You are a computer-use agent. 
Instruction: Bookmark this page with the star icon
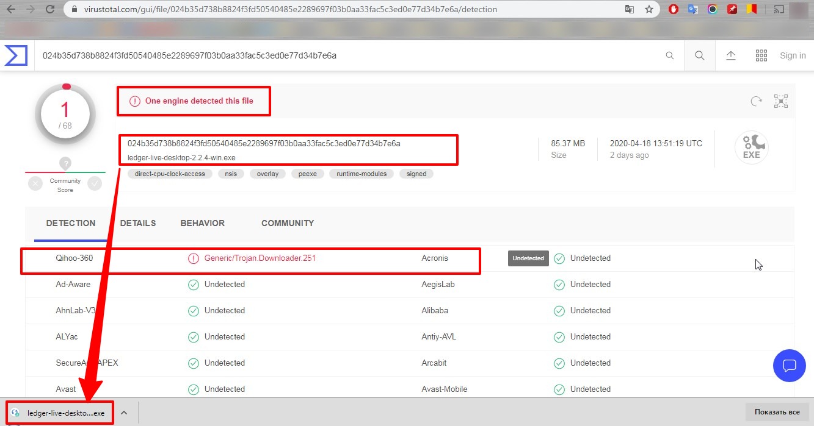649,10
